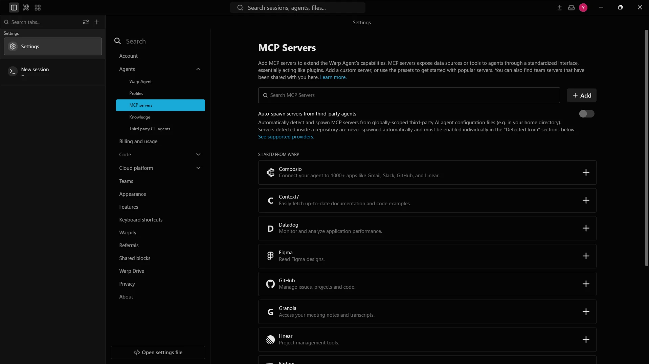
Task: Open the tab filter options icon
Action: 86,22
